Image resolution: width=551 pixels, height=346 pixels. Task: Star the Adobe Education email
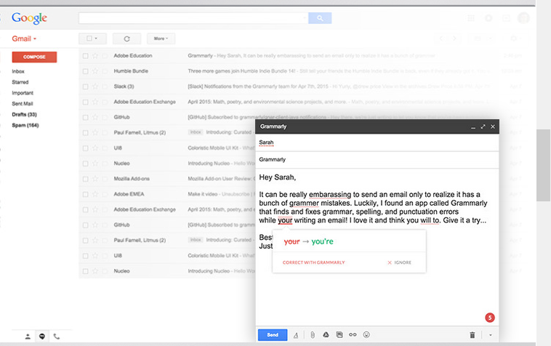tap(95, 55)
